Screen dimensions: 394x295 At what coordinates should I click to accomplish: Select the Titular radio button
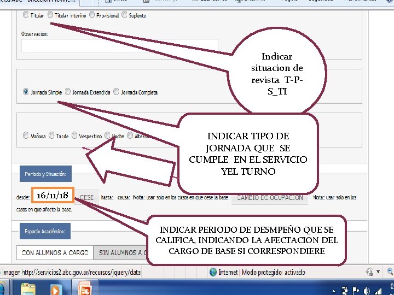(x=26, y=15)
